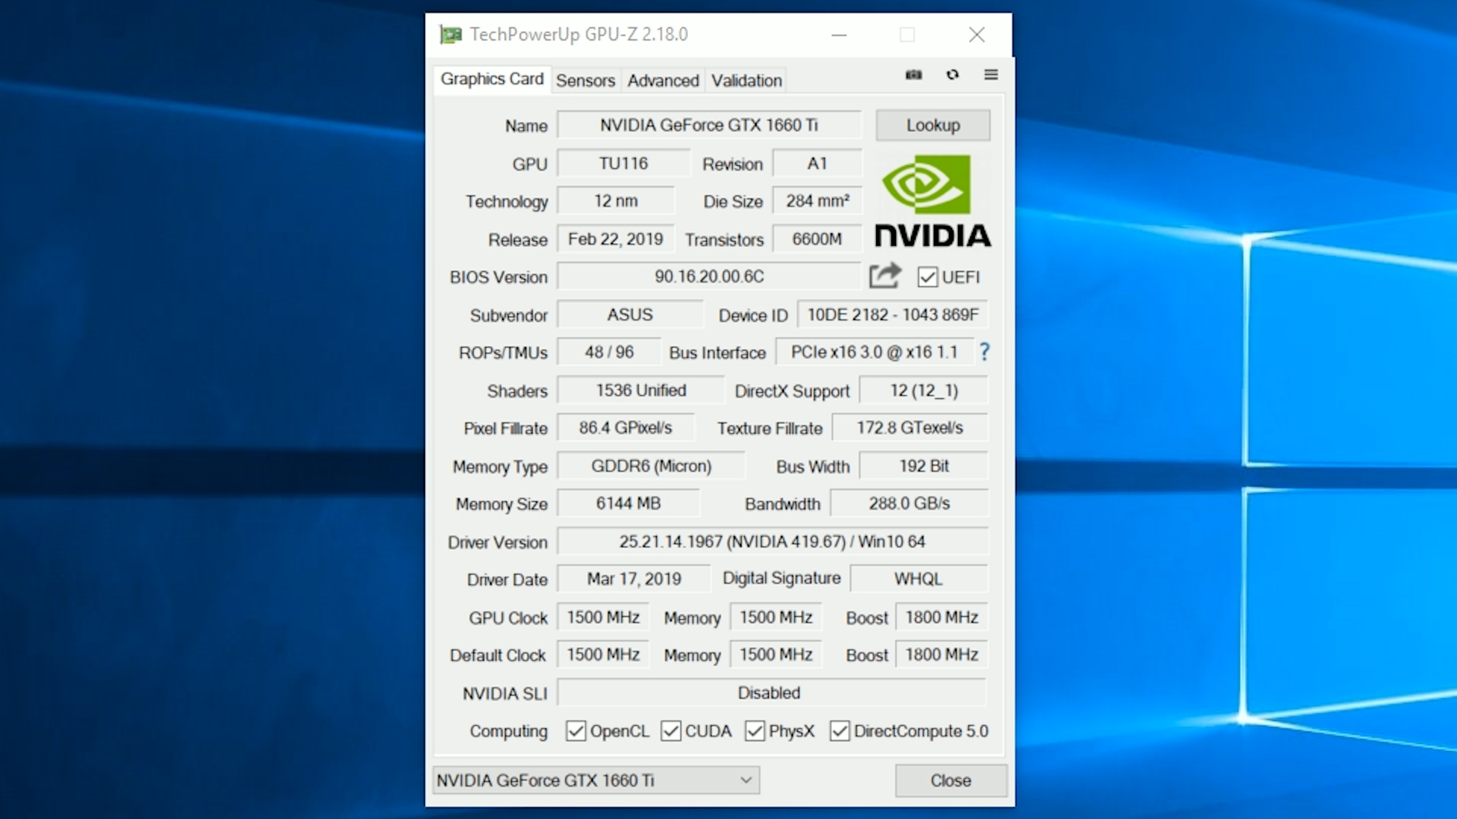Click the Driver Date field Mar 17, 2019
Screen dimensions: 1457x819
tap(634, 579)
